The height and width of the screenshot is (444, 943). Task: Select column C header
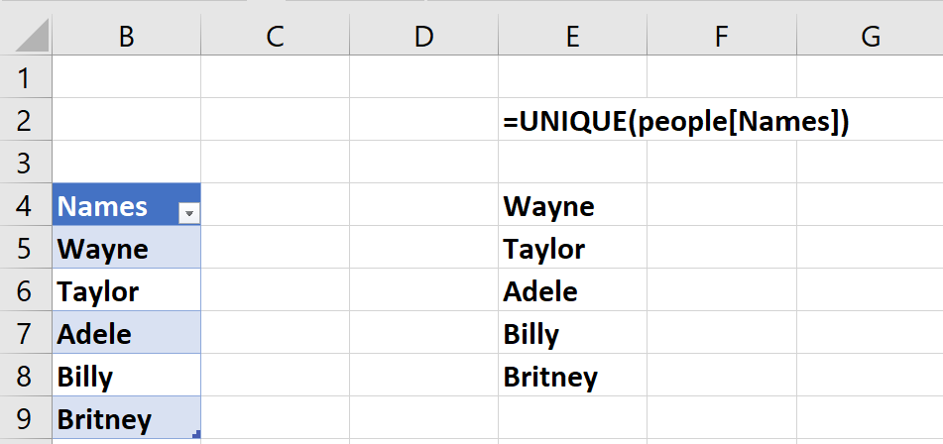[x=275, y=37]
